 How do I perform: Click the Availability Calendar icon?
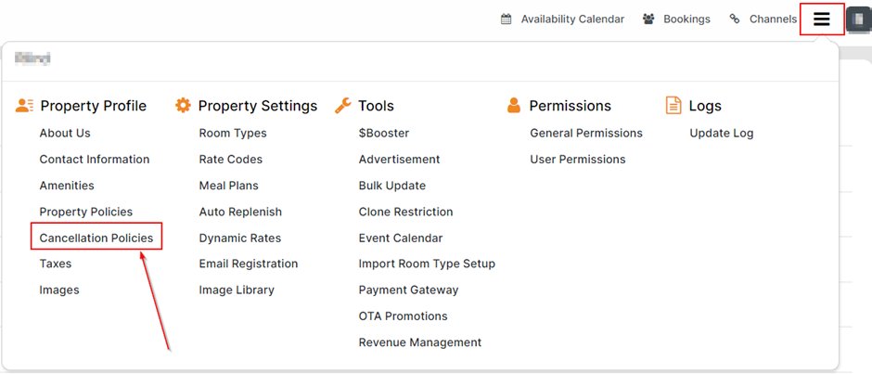point(507,19)
